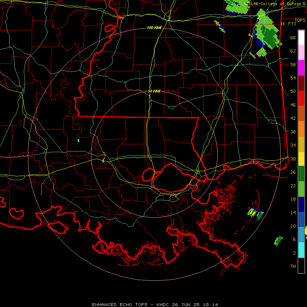The image size is (307, 307).
Task: Click the ENHANCED ECHO TOPS KHDC caption
Action: point(155,305)
